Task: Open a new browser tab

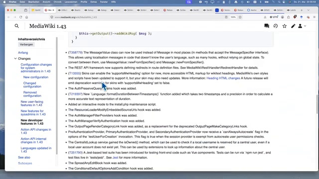Action: click(302, 10)
